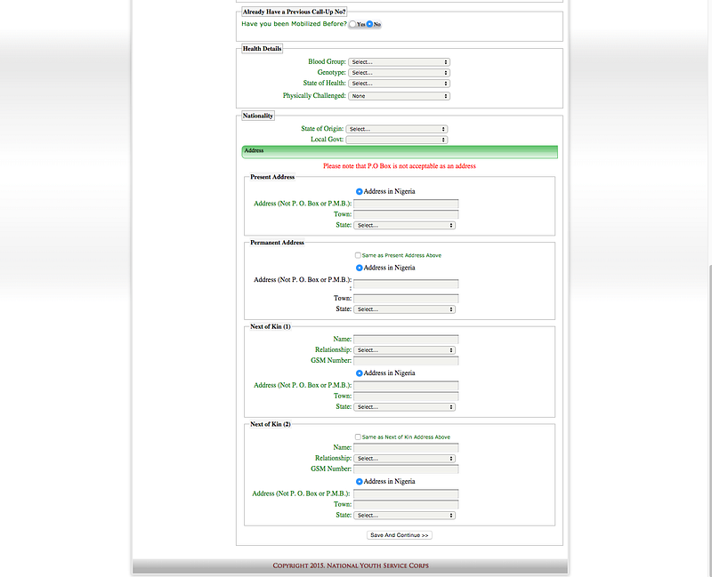Open the Blood Group dropdown

coord(399,61)
